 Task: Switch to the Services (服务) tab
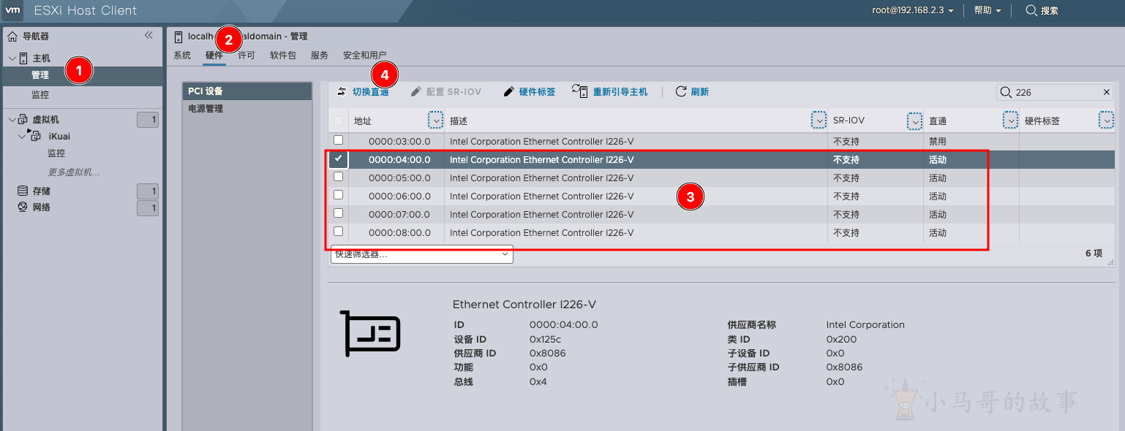pos(320,56)
